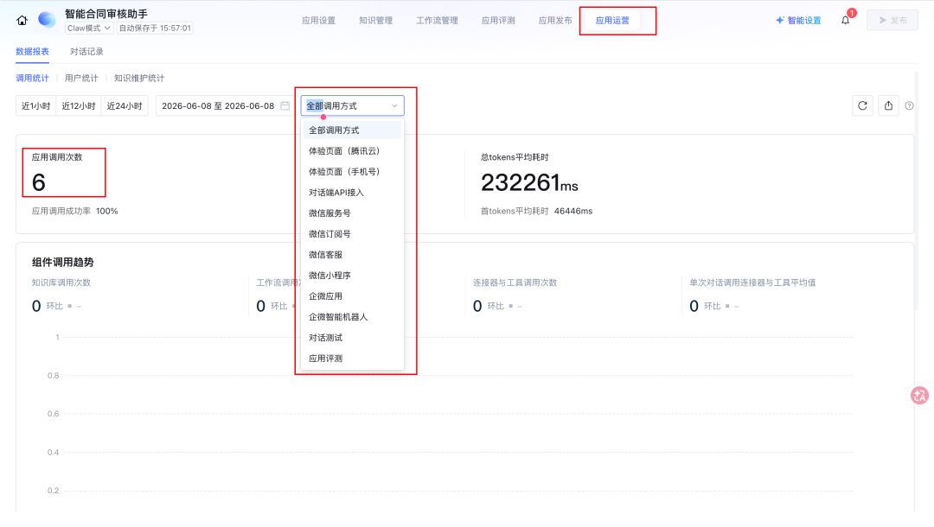Filter by 近24小时
This screenshot has width=934, height=527.
tap(125, 106)
